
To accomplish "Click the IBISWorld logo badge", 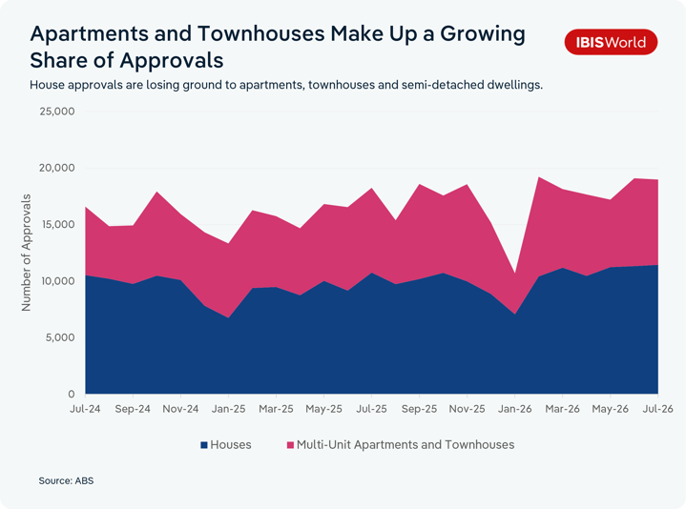I will click(x=611, y=42).
